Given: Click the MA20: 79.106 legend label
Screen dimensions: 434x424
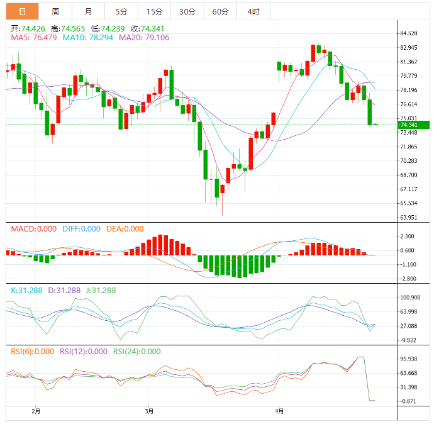Looking at the screenshot, I should point(143,38).
